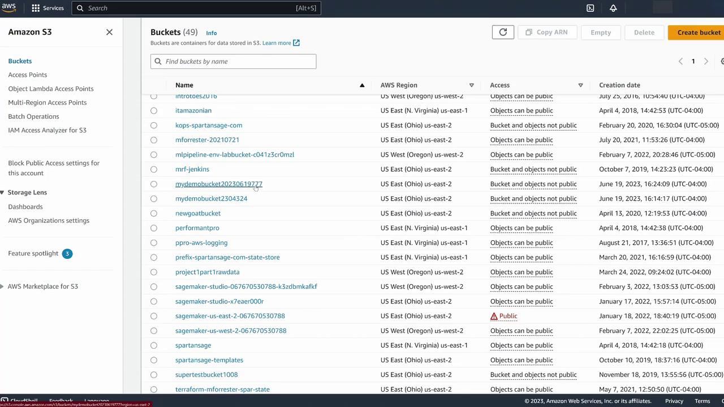Open Access column filter dropdown
Viewport: 724px width, 407px height.
tap(580, 85)
